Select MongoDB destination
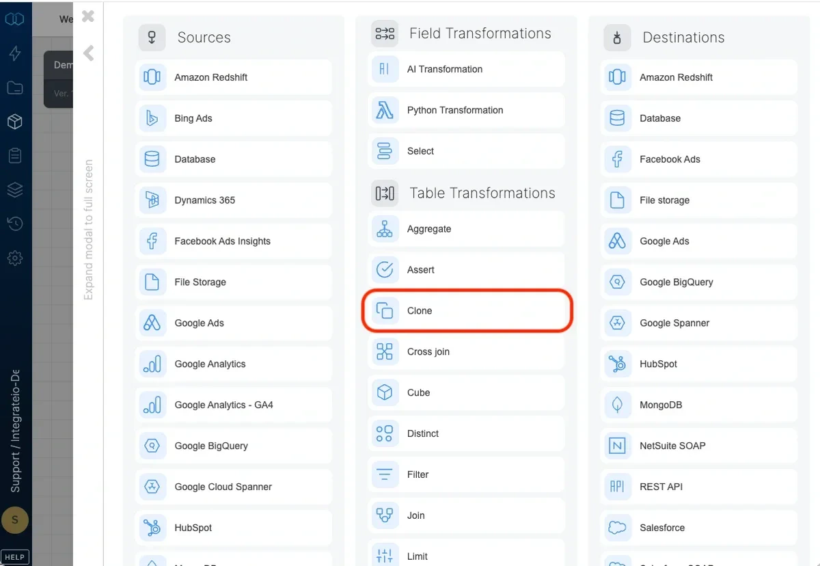This screenshot has height=566, width=820. 699,405
